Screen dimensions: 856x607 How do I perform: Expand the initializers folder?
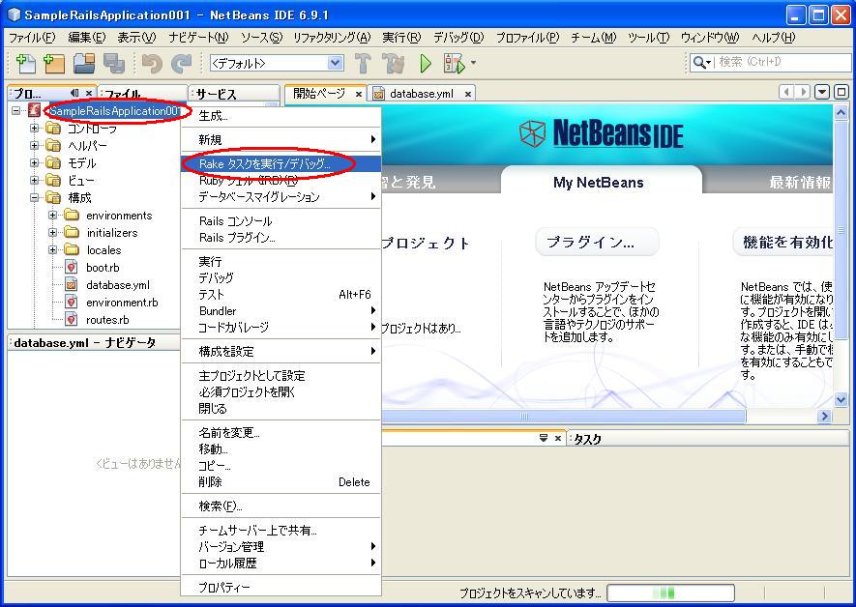(x=52, y=233)
